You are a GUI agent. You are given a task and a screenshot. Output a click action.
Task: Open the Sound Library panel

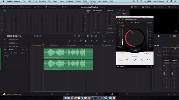click(51, 7)
